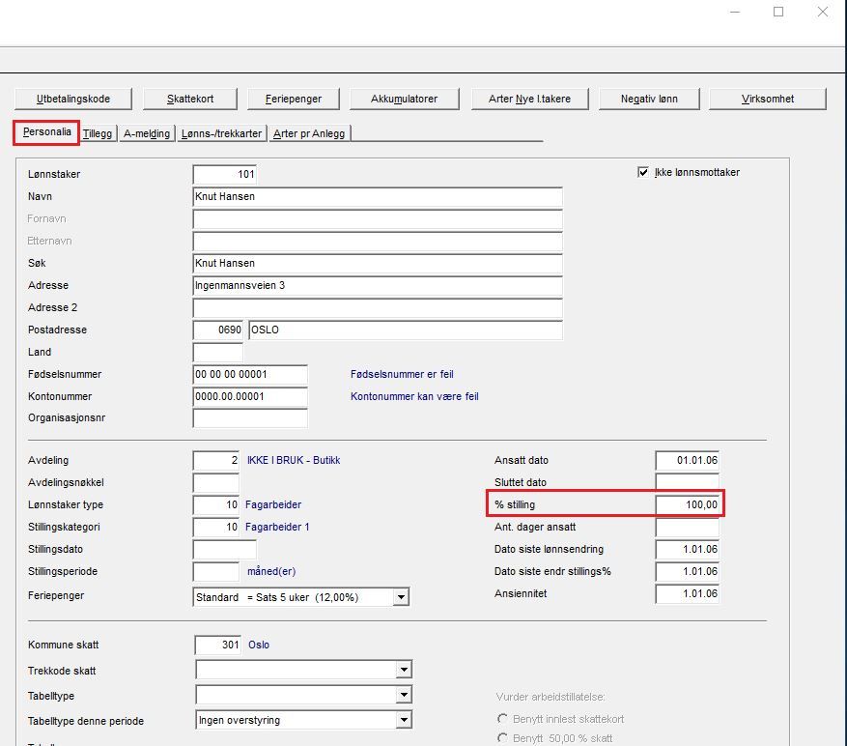The image size is (847, 746).
Task: Open the Utbetalingskode button
Action: point(73,99)
